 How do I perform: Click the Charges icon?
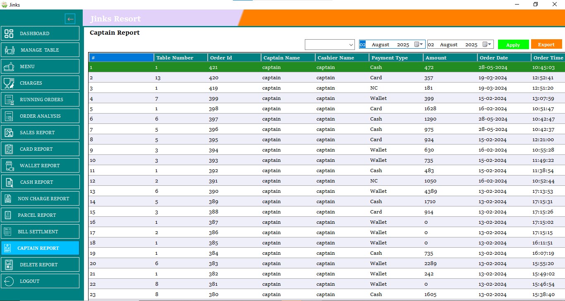9,83
